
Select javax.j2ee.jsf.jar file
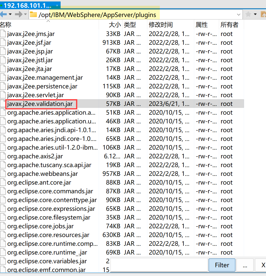tap(29, 43)
